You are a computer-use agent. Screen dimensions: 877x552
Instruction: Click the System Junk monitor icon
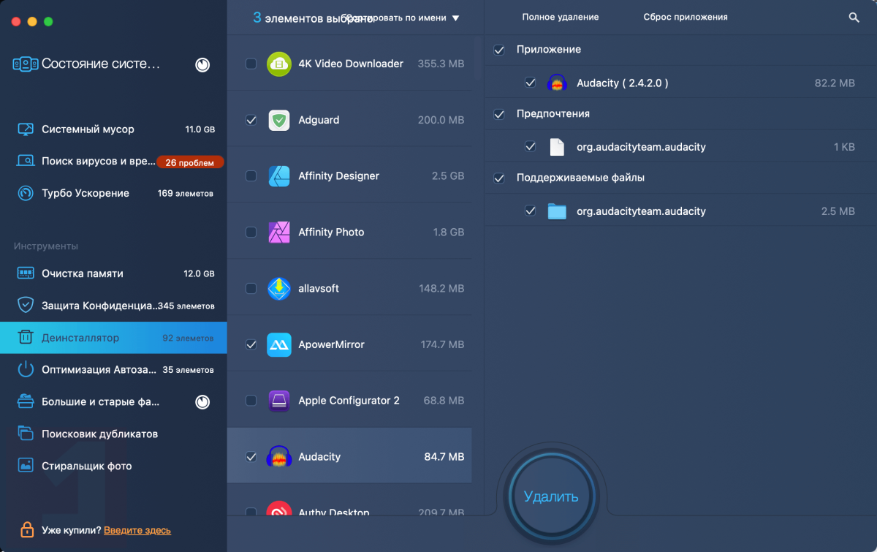pos(26,129)
